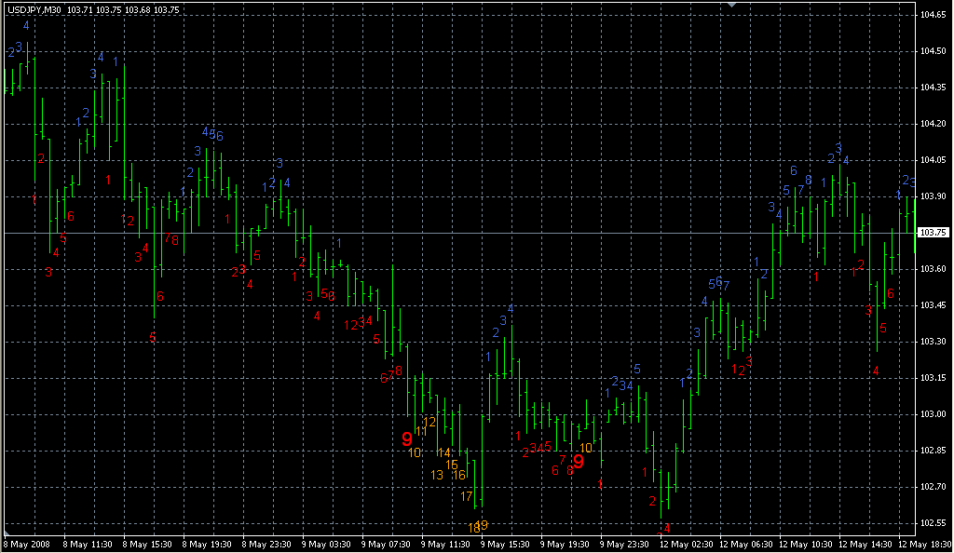Click the orange count number 13
This screenshot has height=553, width=954.
click(437, 475)
